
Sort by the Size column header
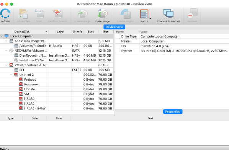click(x=106, y=31)
